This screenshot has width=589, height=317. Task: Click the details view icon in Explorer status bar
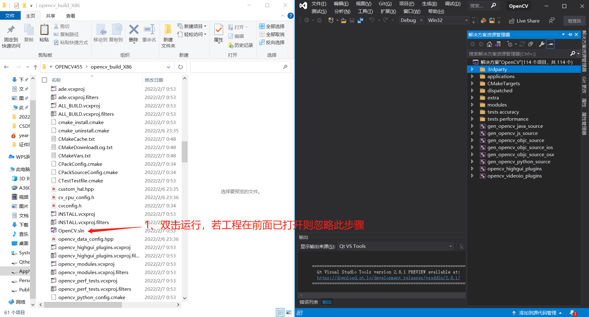click(280, 313)
